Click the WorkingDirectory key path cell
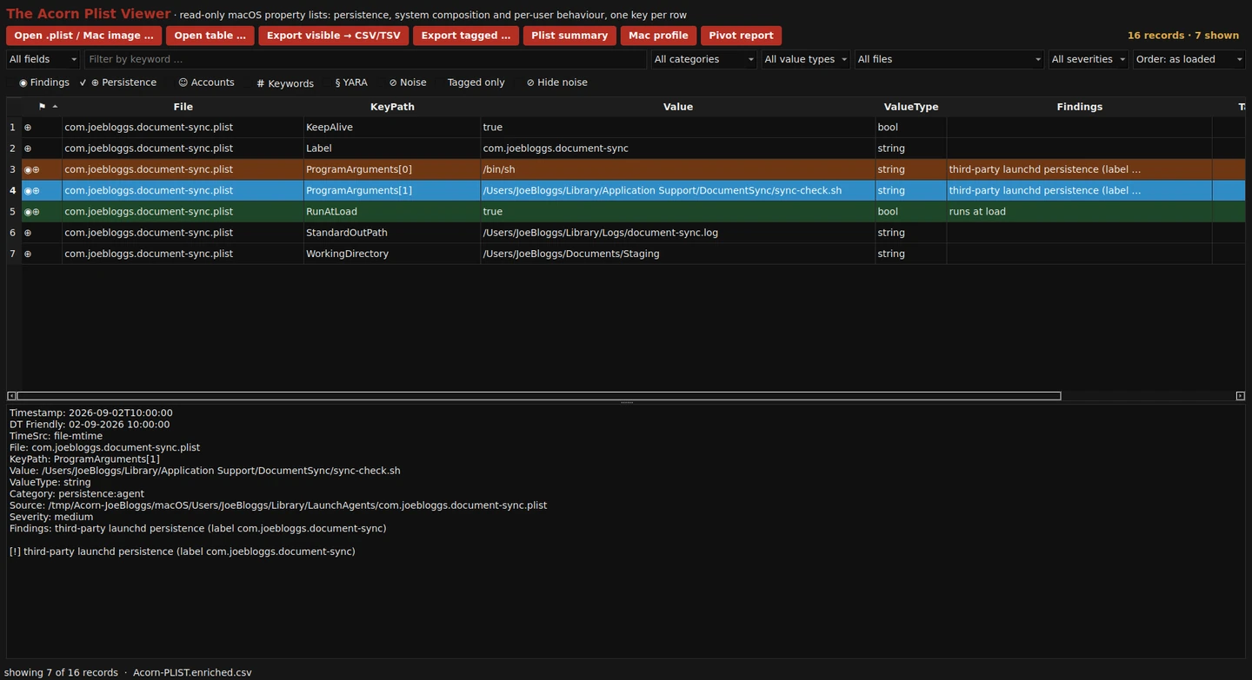This screenshot has height=680, width=1252. [x=392, y=254]
